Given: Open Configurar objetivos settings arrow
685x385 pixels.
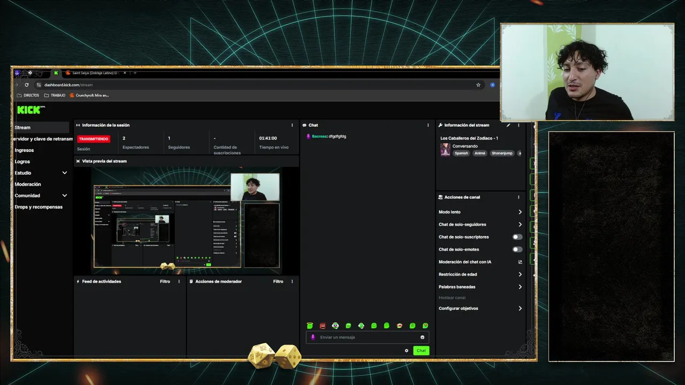Looking at the screenshot, I should 520,309.
